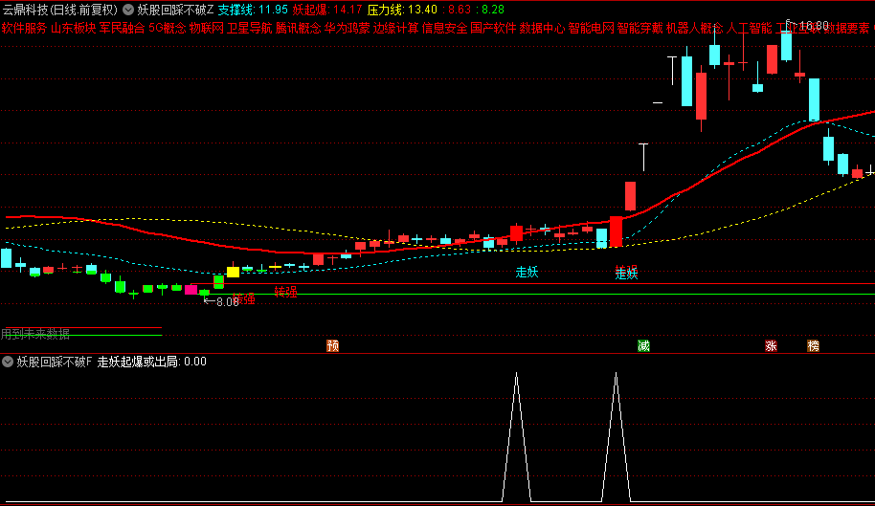Click the 榜 event marker
Image resolution: width=875 pixels, height=506 pixels.
[814, 346]
